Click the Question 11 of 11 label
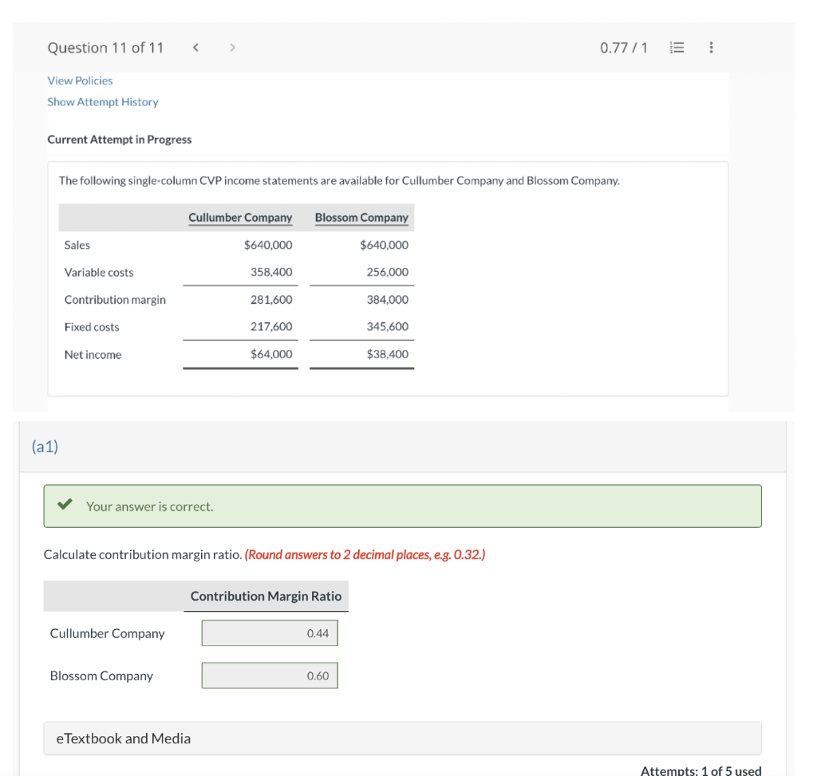 click(x=105, y=47)
